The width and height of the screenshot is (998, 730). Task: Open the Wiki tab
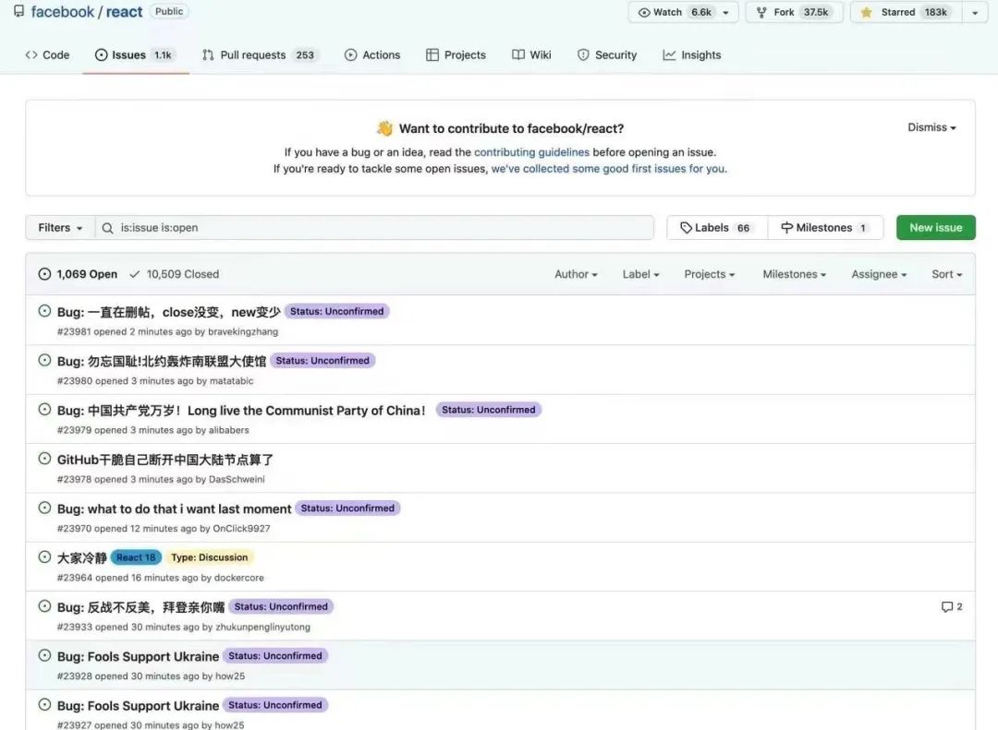point(531,54)
